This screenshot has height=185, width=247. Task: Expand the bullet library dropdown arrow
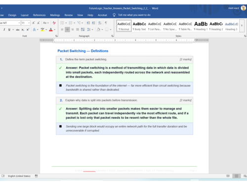[66, 23]
